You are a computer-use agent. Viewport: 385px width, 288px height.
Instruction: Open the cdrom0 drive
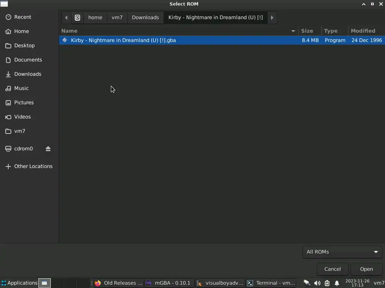pos(23,148)
